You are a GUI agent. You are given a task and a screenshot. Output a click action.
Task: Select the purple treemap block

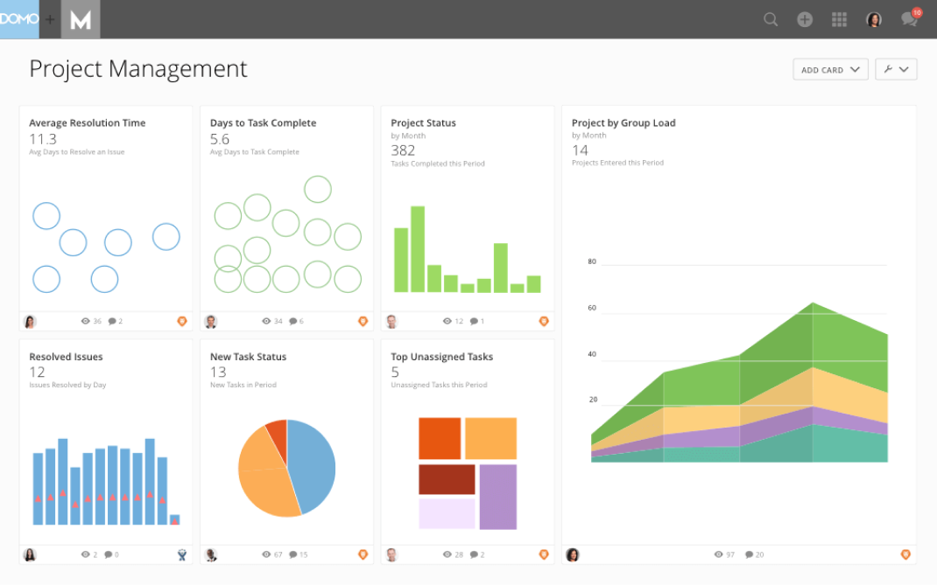point(497,497)
